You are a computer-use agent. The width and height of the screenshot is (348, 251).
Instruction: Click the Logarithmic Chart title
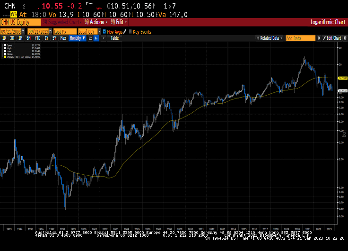(x=328, y=22)
